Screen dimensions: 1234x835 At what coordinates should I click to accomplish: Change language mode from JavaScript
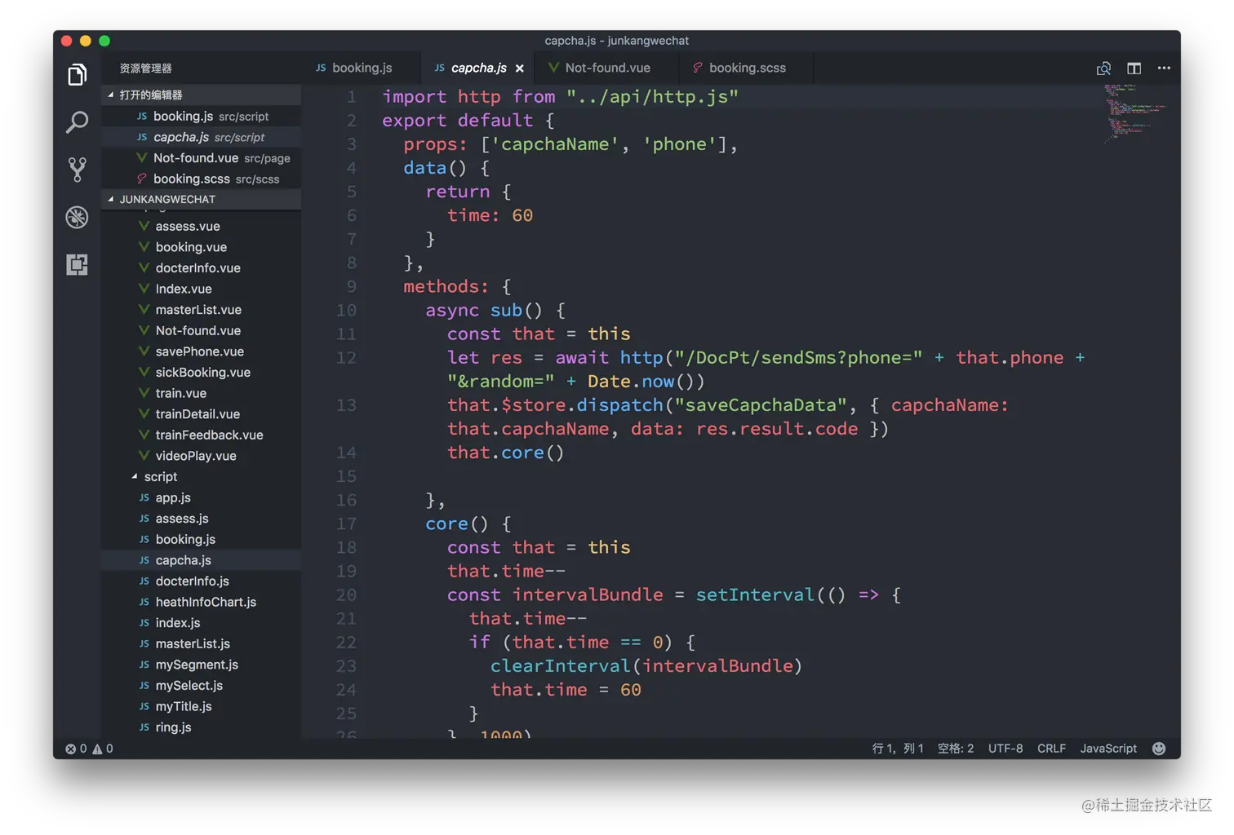click(1108, 749)
